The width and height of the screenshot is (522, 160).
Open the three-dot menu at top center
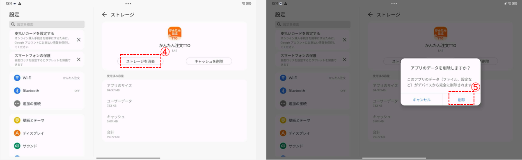click(x=128, y=3)
